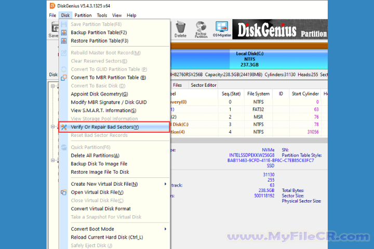Collapse the first disk tree node

point(52,86)
